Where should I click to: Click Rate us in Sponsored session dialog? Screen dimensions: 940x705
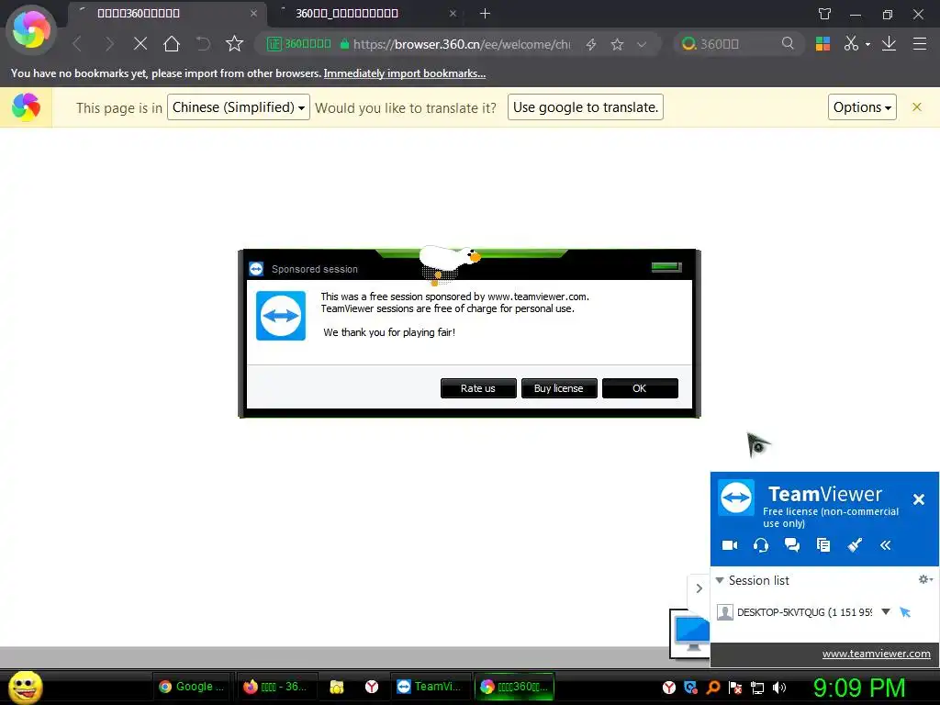click(478, 388)
